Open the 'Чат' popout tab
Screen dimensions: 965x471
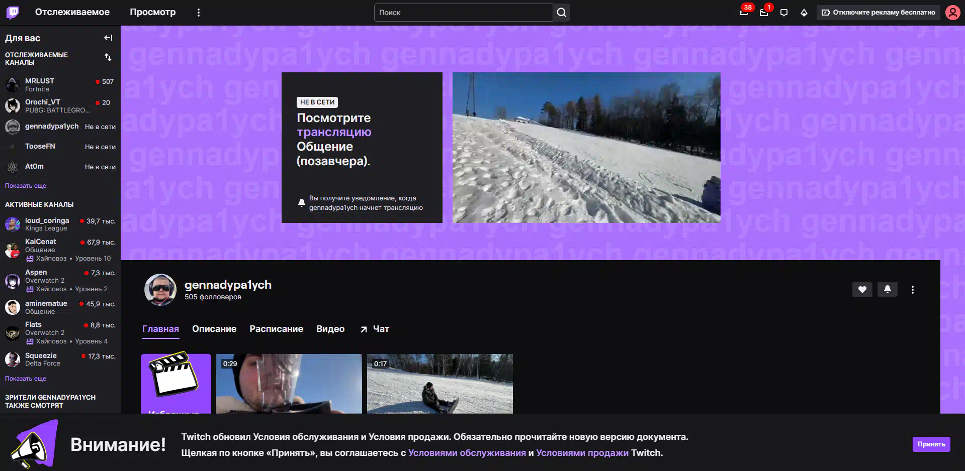(x=375, y=329)
